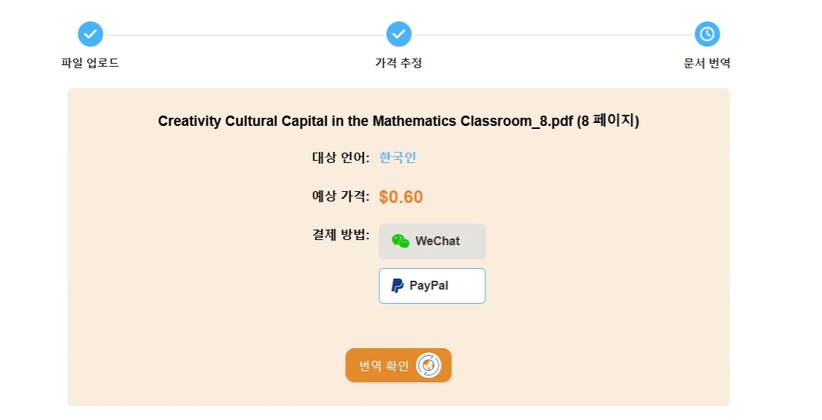Click the 한국인 target language link
This screenshot has height=420, width=822.
click(x=397, y=158)
